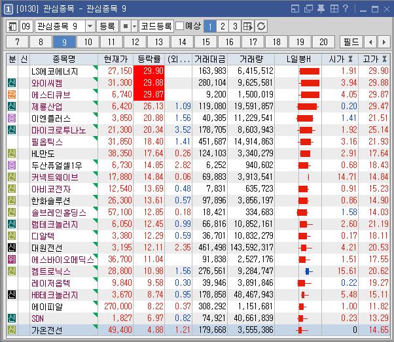Select the 필옵틱스 stock row name
This screenshot has width=394, height=342.
(47, 142)
